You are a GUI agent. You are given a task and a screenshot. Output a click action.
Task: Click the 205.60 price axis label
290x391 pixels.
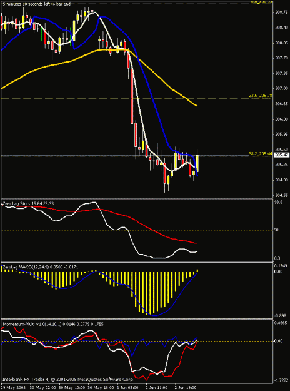281,150
